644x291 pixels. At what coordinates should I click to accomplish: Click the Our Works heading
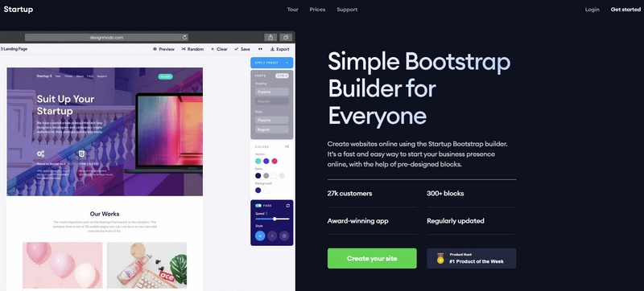tap(105, 214)
